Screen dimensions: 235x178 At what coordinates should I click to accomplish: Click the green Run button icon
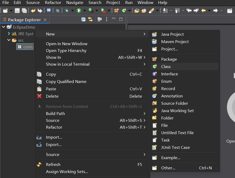(x=79, y=11)
